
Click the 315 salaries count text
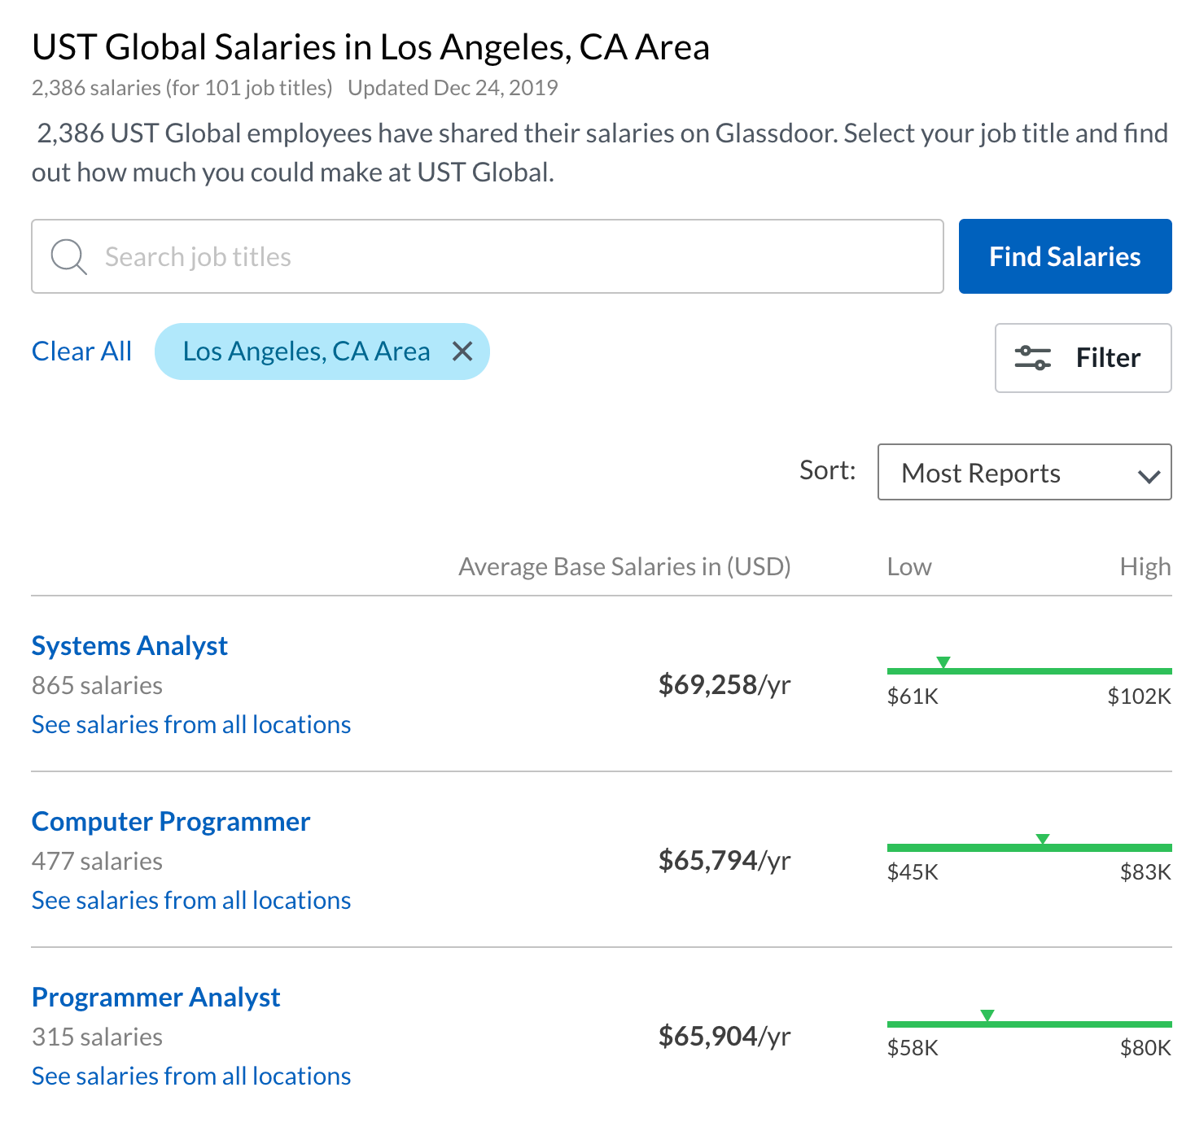coord(97,1037)
